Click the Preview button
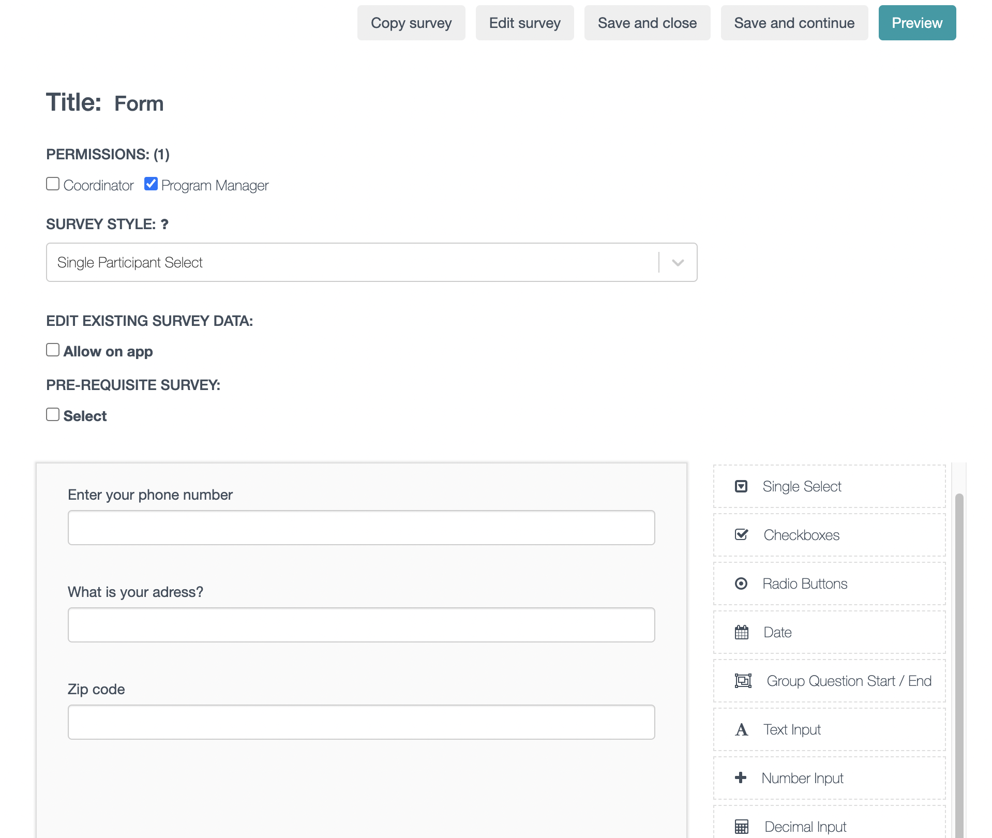The width and height of the screenshot is (992, 838). pos(916,23)
